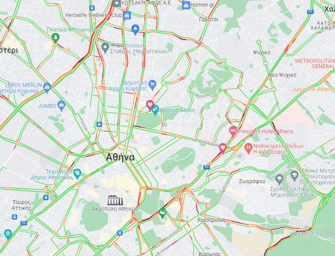
Task: Click the hospital H marker for Νοσοκομείο Παίδων
Action: coord(248,148)
